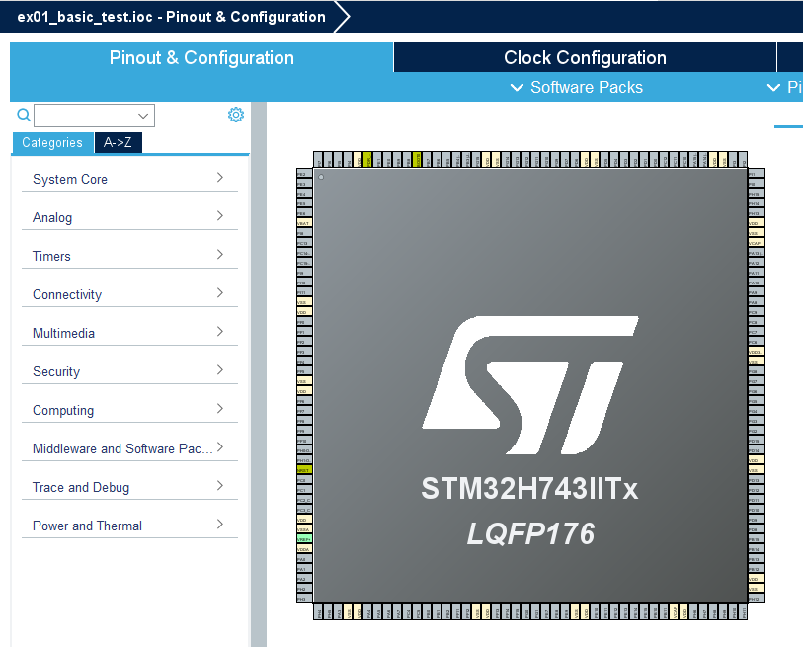This screenshot has height=647, width=803.
Task: Click the LQFP176 package label
Action: click(530, 533)
